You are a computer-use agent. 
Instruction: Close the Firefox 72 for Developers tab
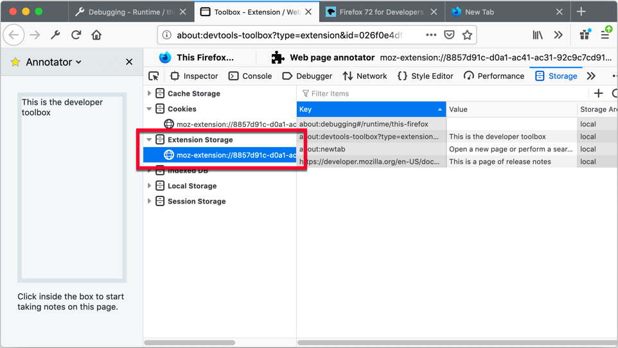pyautogui.click(x=434, y=12)
